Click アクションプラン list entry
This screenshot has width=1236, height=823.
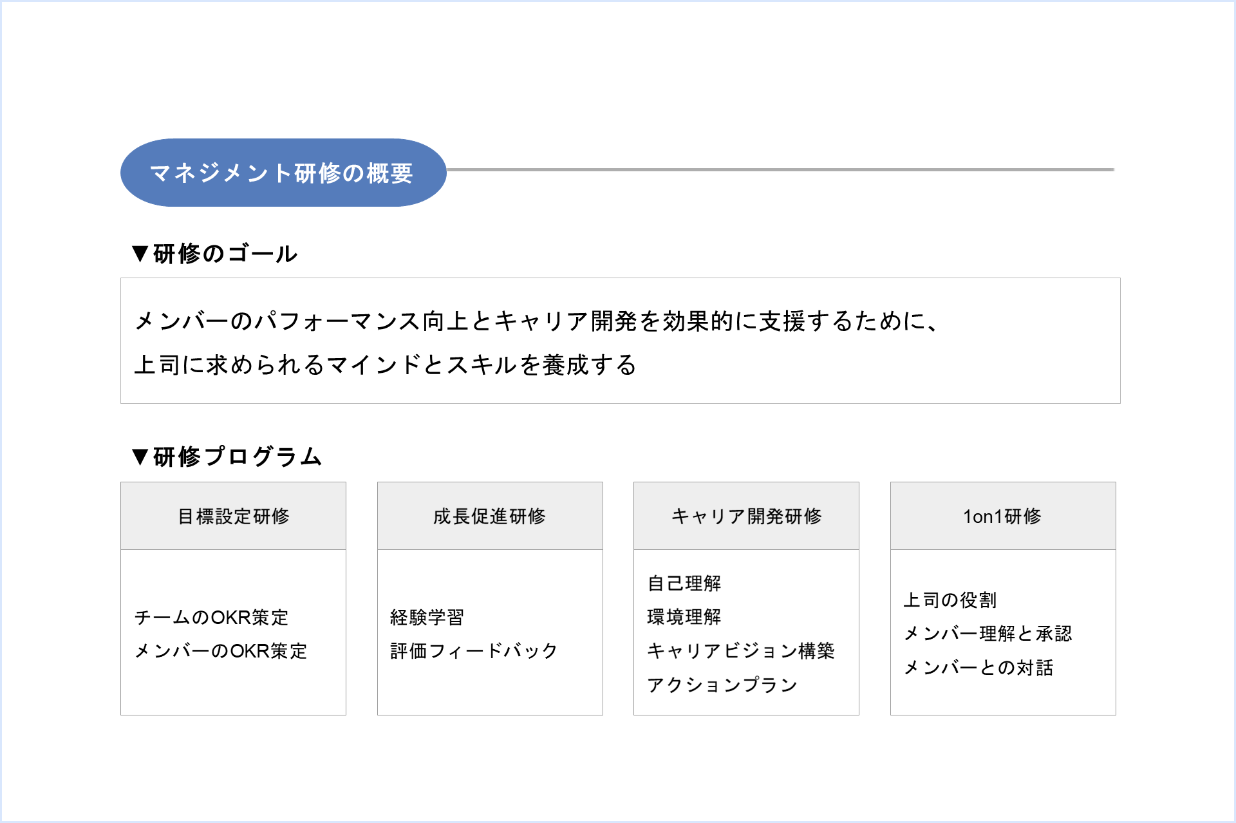pos(722,685)
